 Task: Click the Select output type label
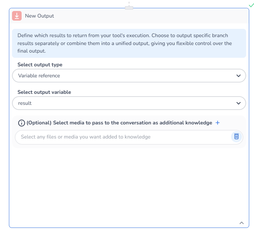[x=40, y=65]
